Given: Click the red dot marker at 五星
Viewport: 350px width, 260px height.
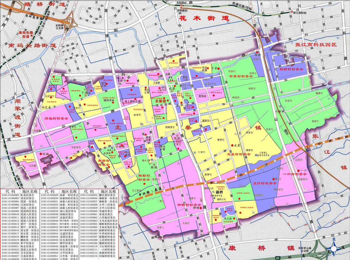Looking at the screenshot, I should 232,145.
